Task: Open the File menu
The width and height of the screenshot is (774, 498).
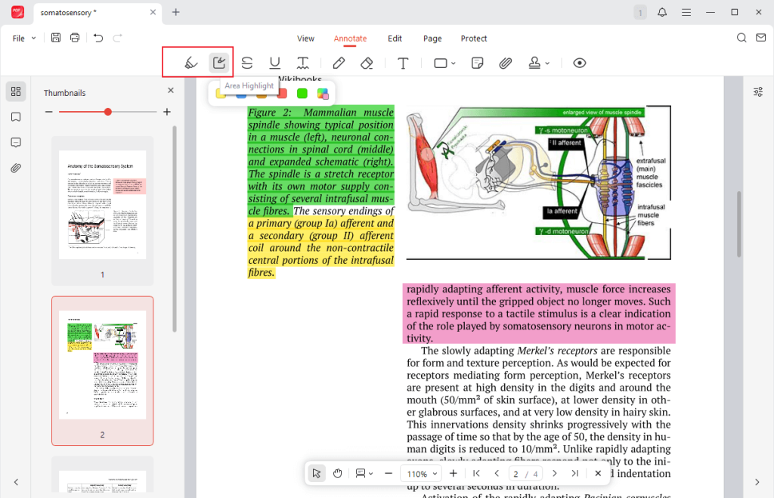Action: [x=23, y=39]
